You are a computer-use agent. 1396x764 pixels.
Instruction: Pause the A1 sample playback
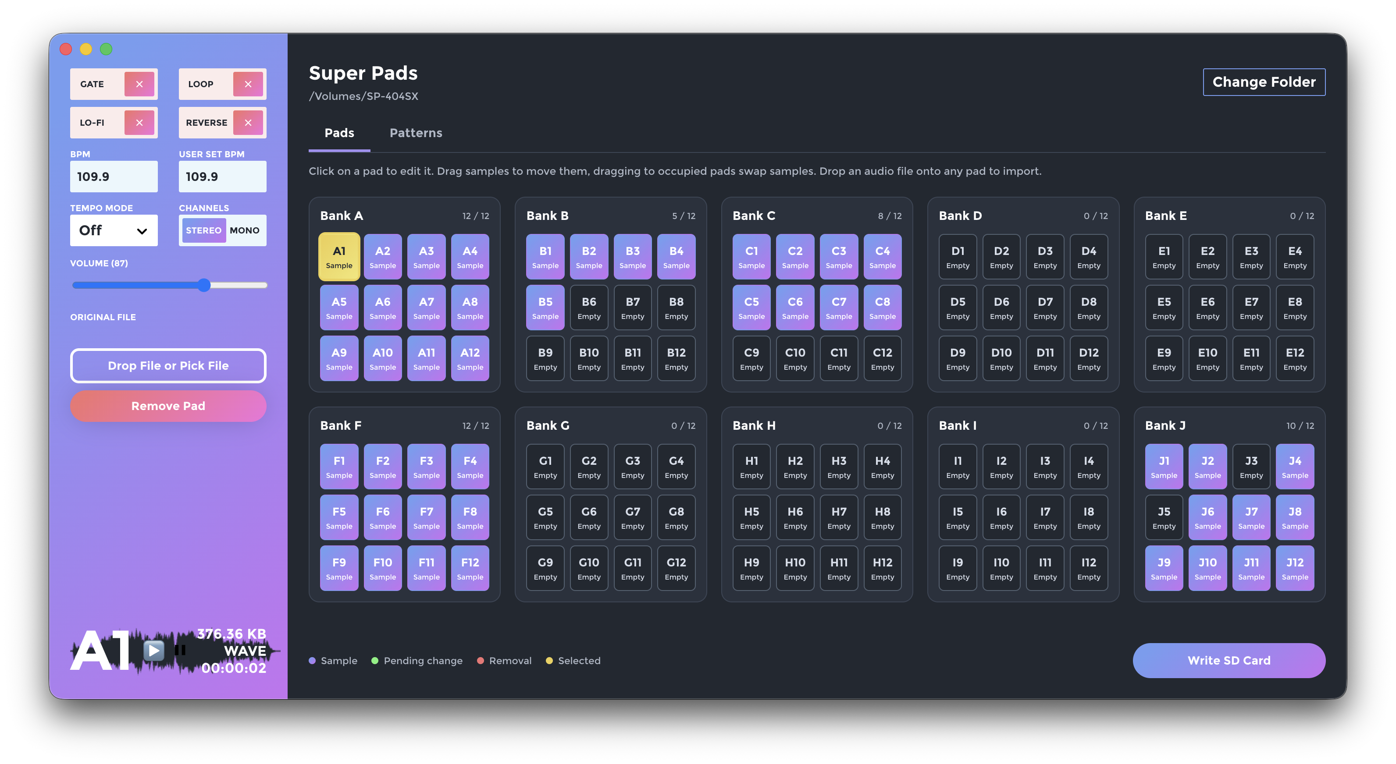181,650
